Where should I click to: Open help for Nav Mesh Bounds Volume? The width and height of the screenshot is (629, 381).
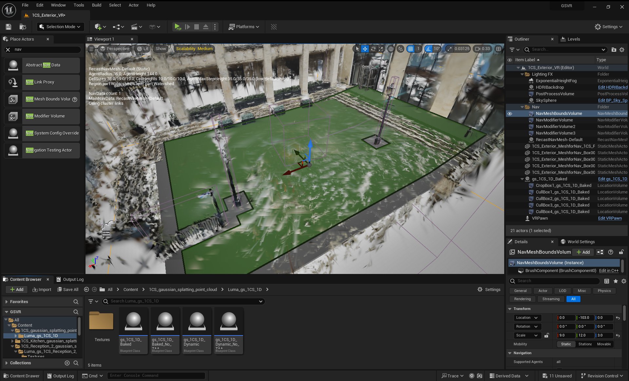(75, 99)
